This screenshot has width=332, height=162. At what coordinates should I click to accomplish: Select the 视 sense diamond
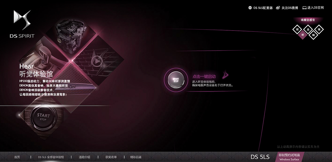297,29
